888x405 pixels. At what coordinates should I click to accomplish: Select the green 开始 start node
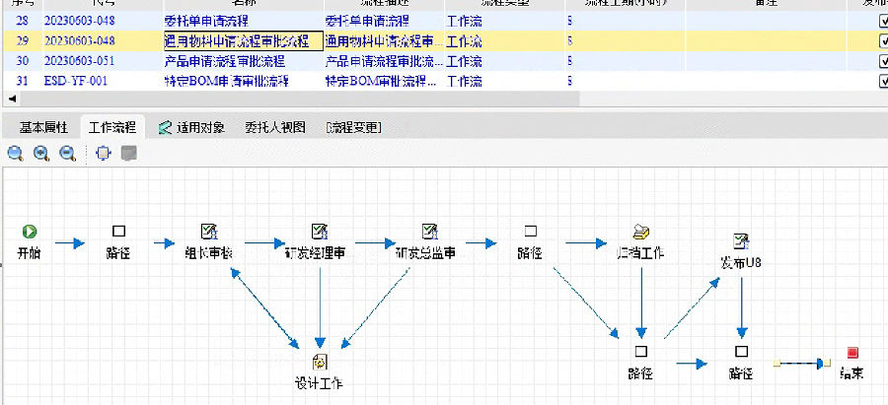click(30, 231)
